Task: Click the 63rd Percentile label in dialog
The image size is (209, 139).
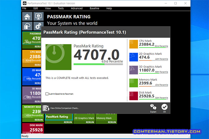Action: (x=112, y=61)
